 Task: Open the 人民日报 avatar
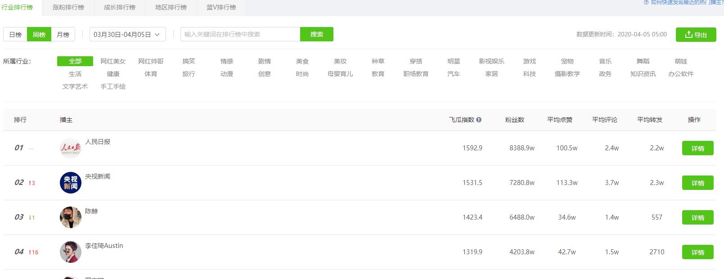coord(71,148)
